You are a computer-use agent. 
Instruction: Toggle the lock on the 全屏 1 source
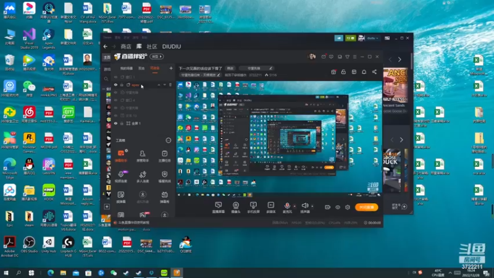(x=122, y=123)
